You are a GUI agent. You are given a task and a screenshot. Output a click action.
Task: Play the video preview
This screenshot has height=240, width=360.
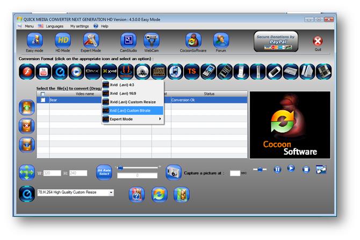pos(291,168)
